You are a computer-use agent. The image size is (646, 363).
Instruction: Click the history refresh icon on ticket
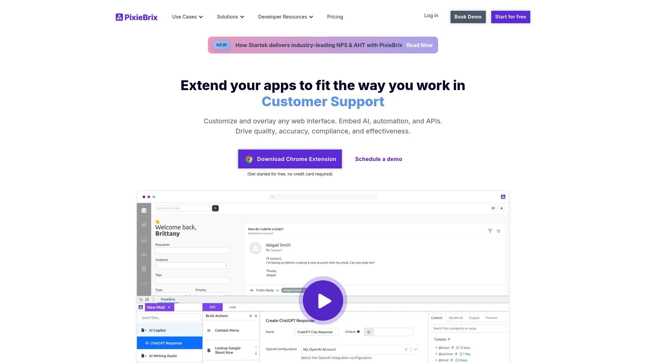click(x=499, y=231)
